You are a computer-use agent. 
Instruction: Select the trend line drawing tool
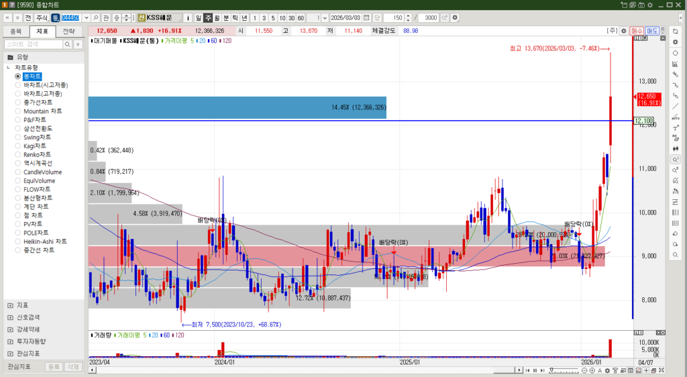click(675, 106)
